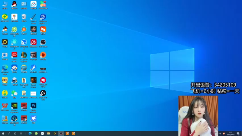Image resolution: width=242 pixels, height=136 pixels.
Task: Start League of Legends shortcut
Action: point(24,57)
